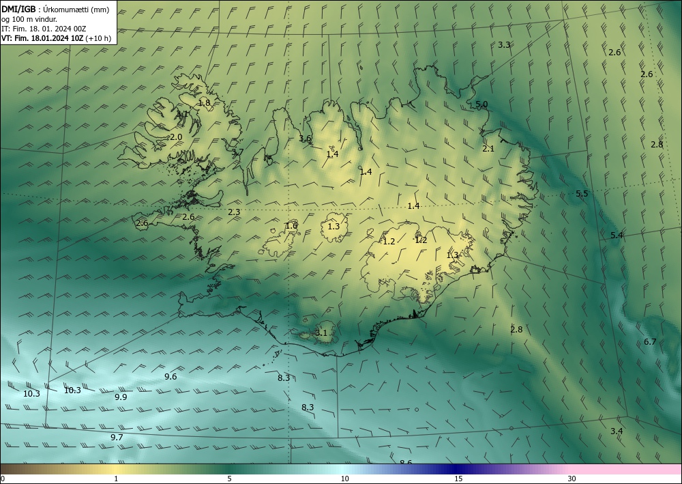Pick the 10 tick on the colour legend
The width and height of the screenshot is (682, 484).
344,479
